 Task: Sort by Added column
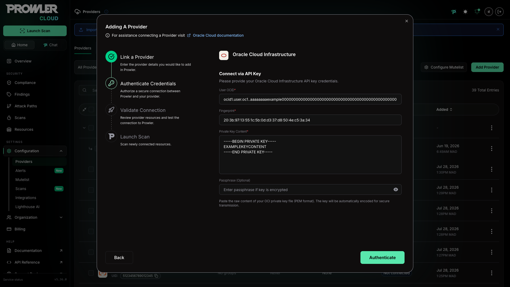coord(444,109)
